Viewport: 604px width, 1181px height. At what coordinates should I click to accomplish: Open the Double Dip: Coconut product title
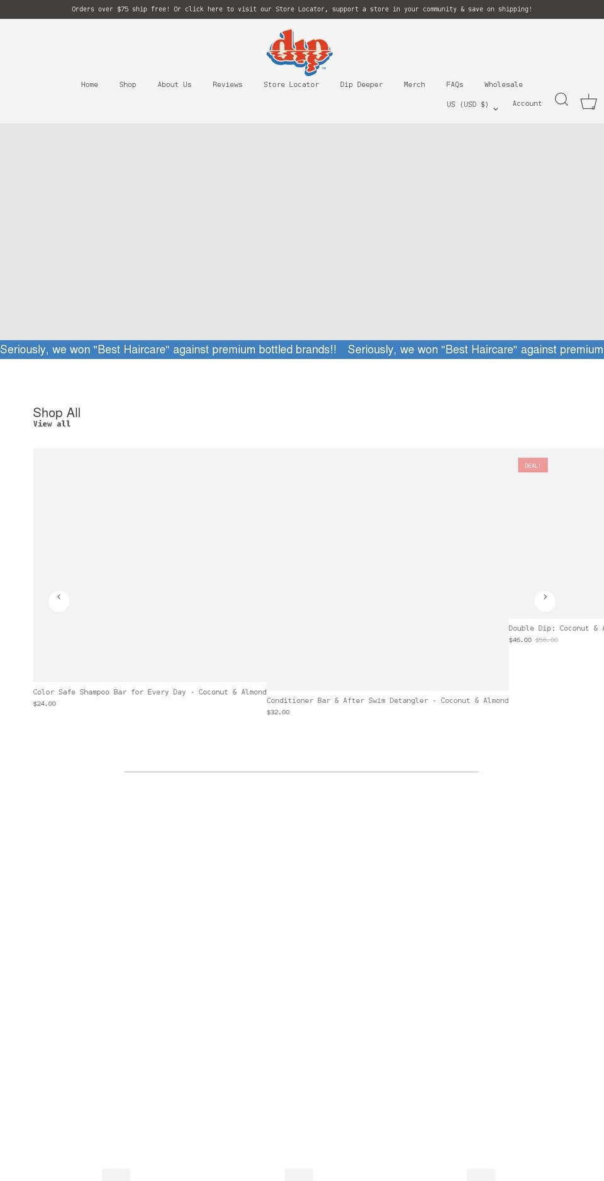pos(556,628)
